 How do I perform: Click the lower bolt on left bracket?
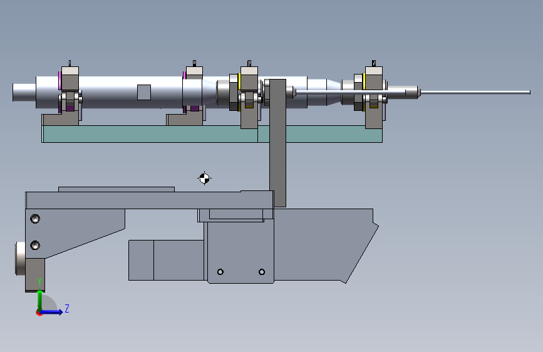[x=35, y=246]
